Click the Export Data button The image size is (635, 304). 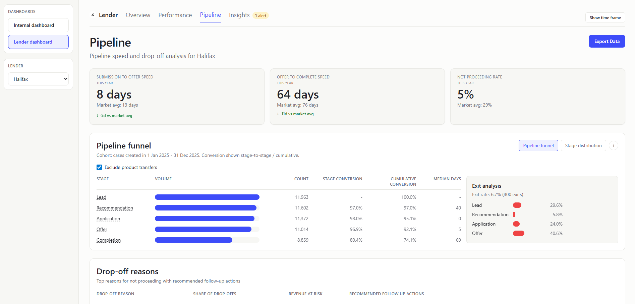tap(607, 41)
